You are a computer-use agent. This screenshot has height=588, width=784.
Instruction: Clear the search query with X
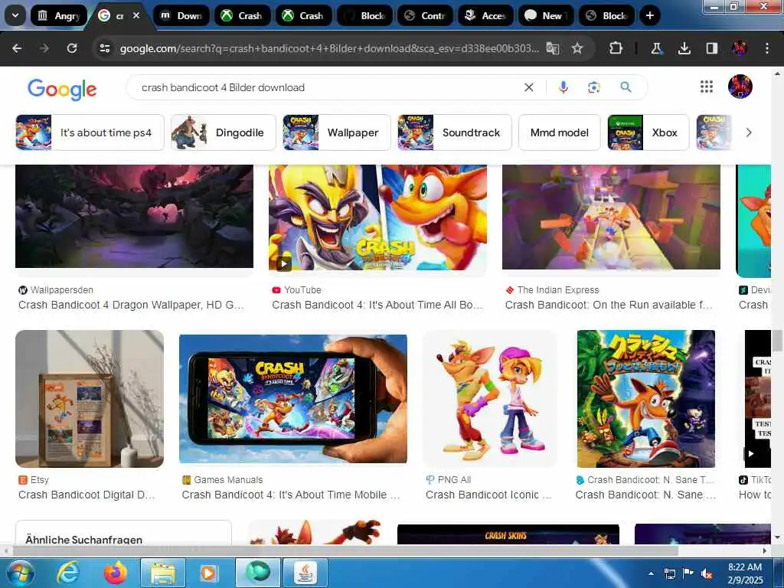(x=528, y=87)
